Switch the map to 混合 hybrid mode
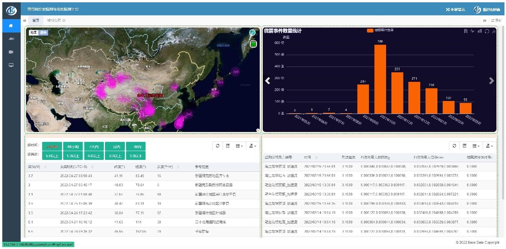Image resolution: width=506 pixels, height=249 pixels. [x=43, y=33]
